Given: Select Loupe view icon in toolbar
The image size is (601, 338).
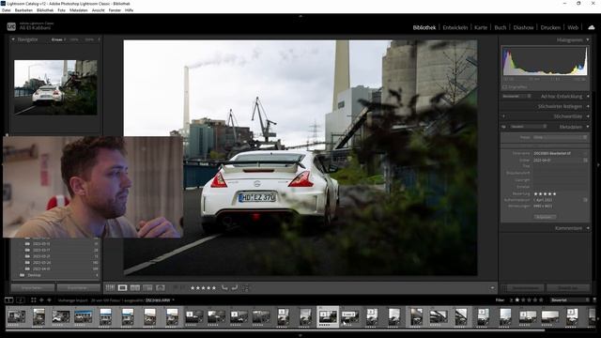Looking at the screenshot, I should pyautogui.click(x=122, y=288).
